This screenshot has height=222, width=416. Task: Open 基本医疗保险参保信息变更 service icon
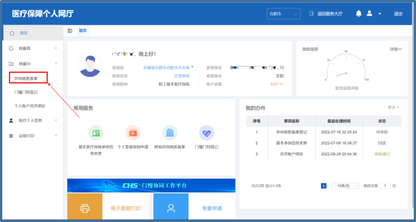96,133
